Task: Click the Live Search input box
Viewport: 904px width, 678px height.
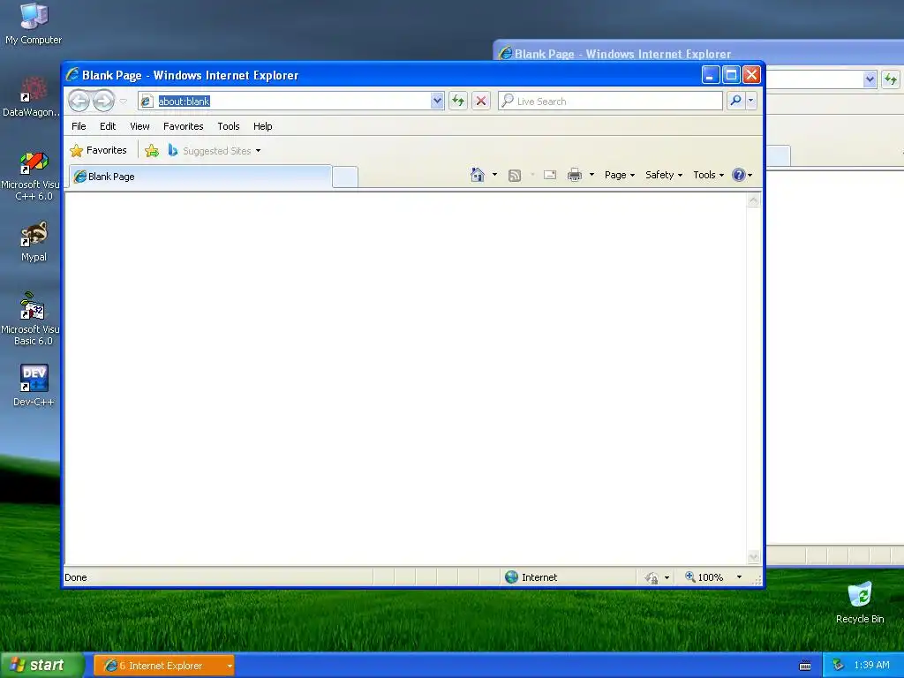Action: 610,101
